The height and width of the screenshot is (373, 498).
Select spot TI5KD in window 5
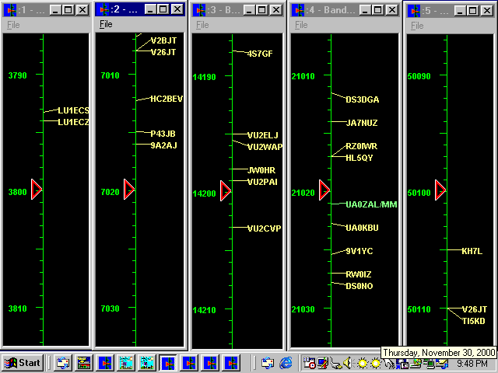[x=474, y=321]
